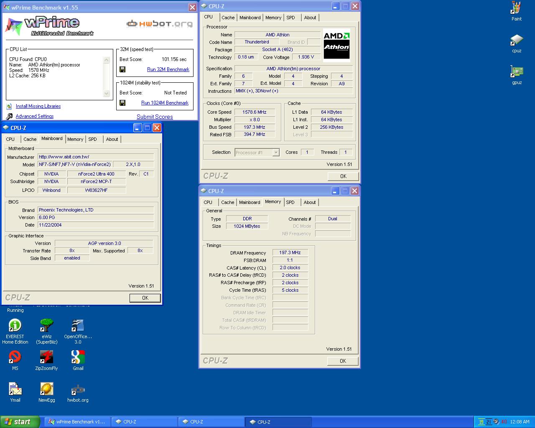
Task: Click the wPrime logo graphic
Action: 49,26
